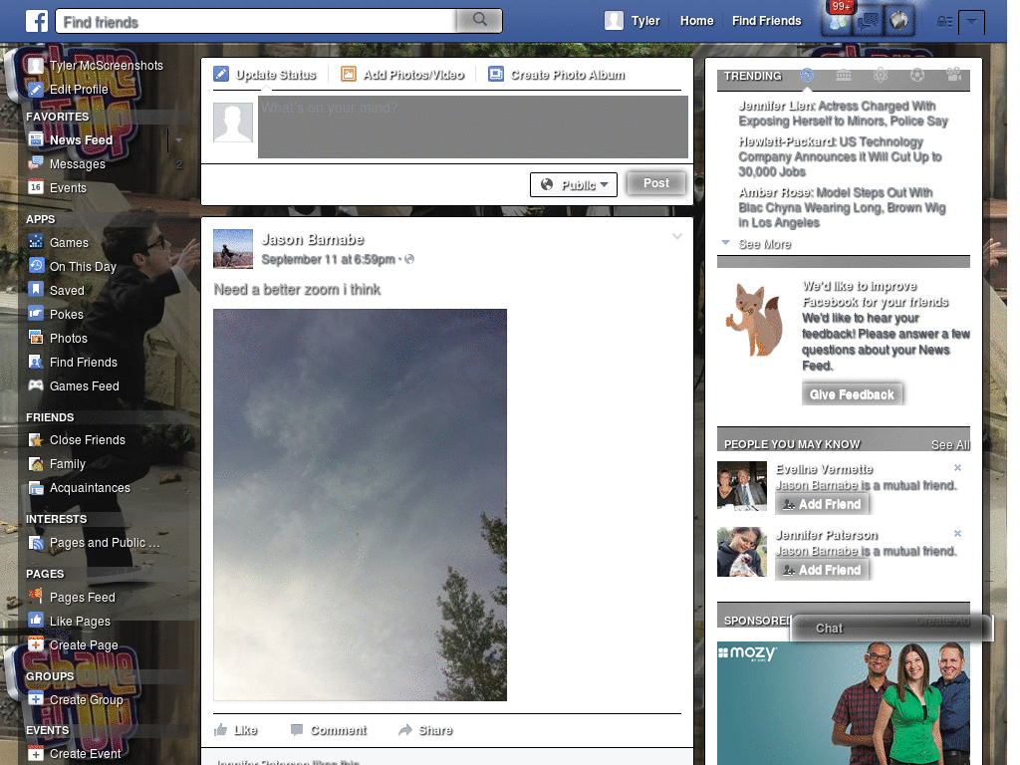This screenshot has width=1020, height=765.
Task: Select Update Status tab
Action: pos(265,75)
